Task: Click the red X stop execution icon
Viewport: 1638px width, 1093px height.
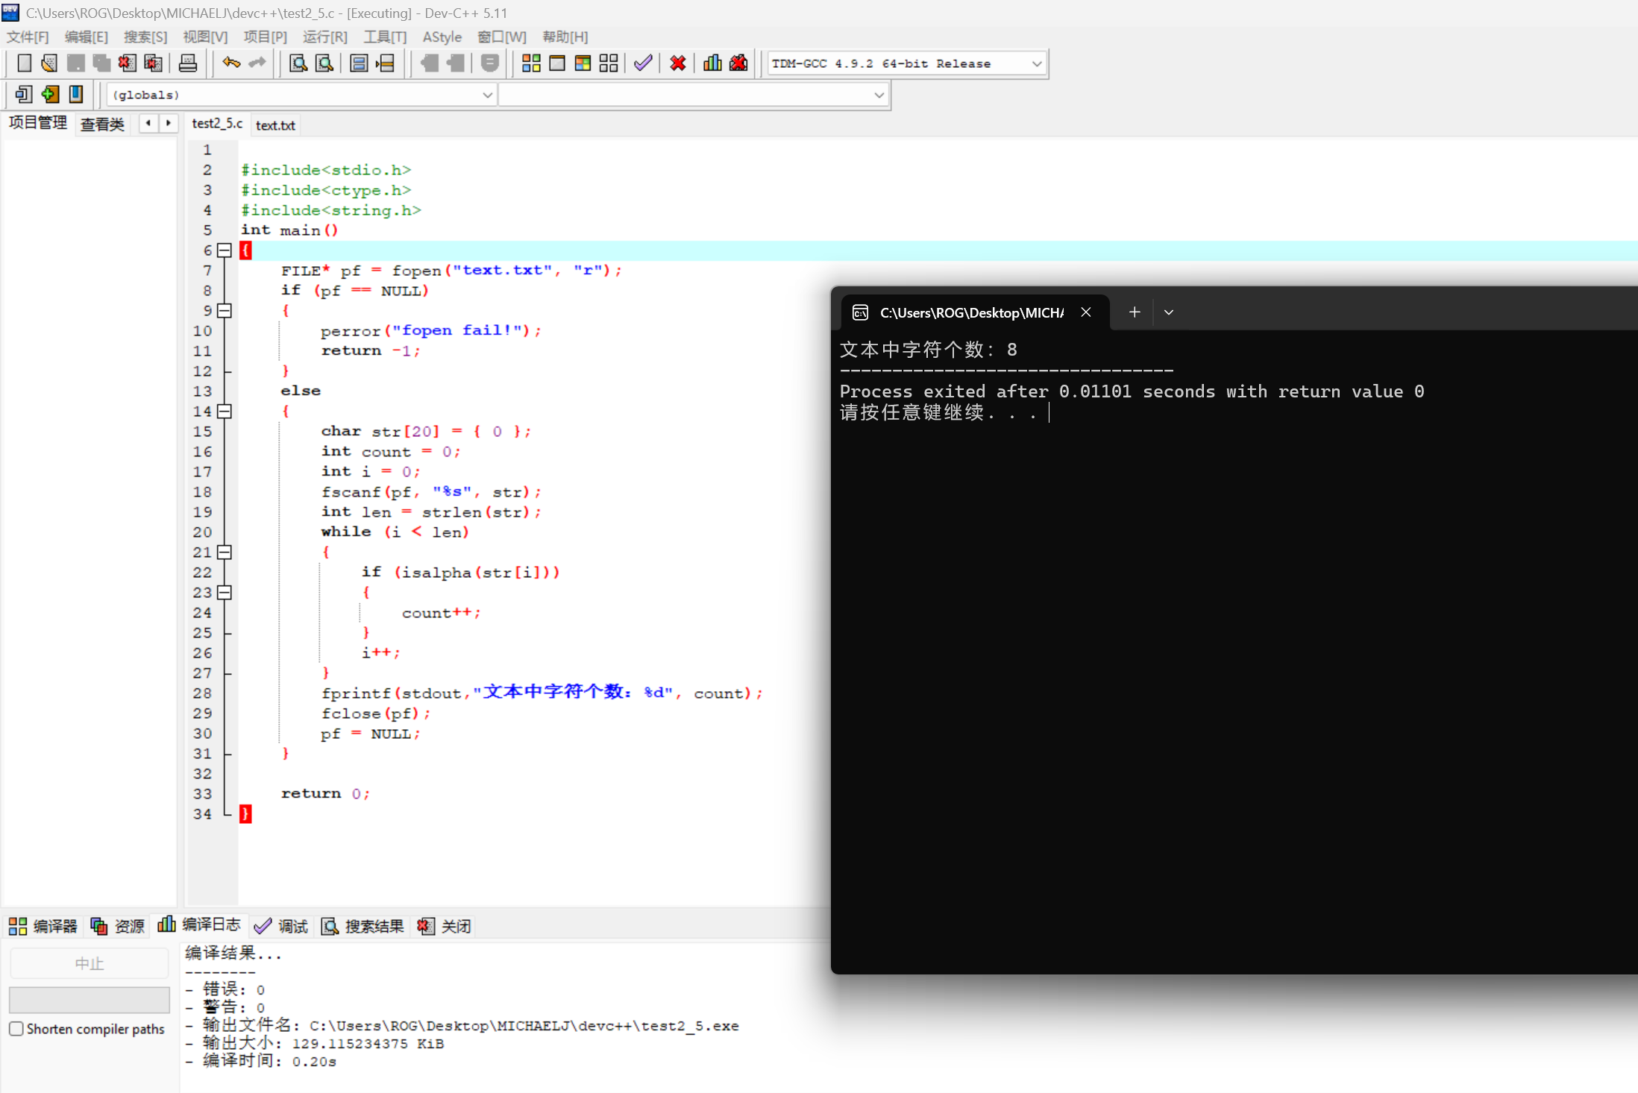Action: point(677,63)
